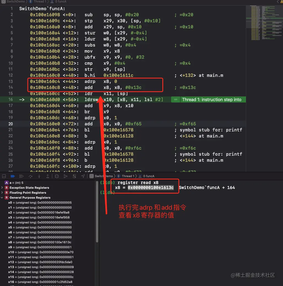Screen dimensions: 283x286
Task: Collapse the General Purpose Registers group
Action: (2, 198)
